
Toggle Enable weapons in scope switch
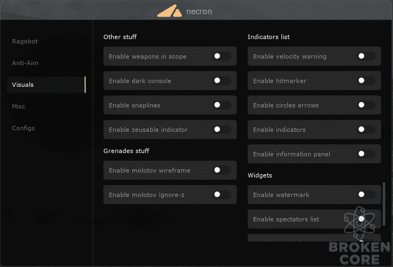point(222,56)
